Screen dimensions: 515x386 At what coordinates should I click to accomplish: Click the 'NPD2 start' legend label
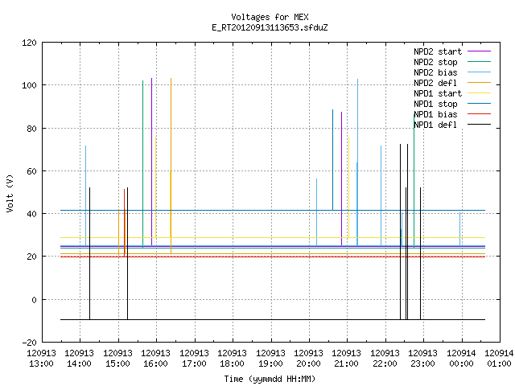pyautogui.click(x=438, y=51)
